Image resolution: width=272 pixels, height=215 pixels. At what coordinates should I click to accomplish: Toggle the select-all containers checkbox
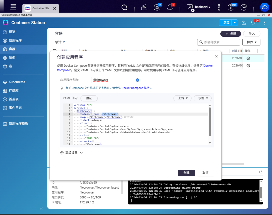[x=55, y=51]
